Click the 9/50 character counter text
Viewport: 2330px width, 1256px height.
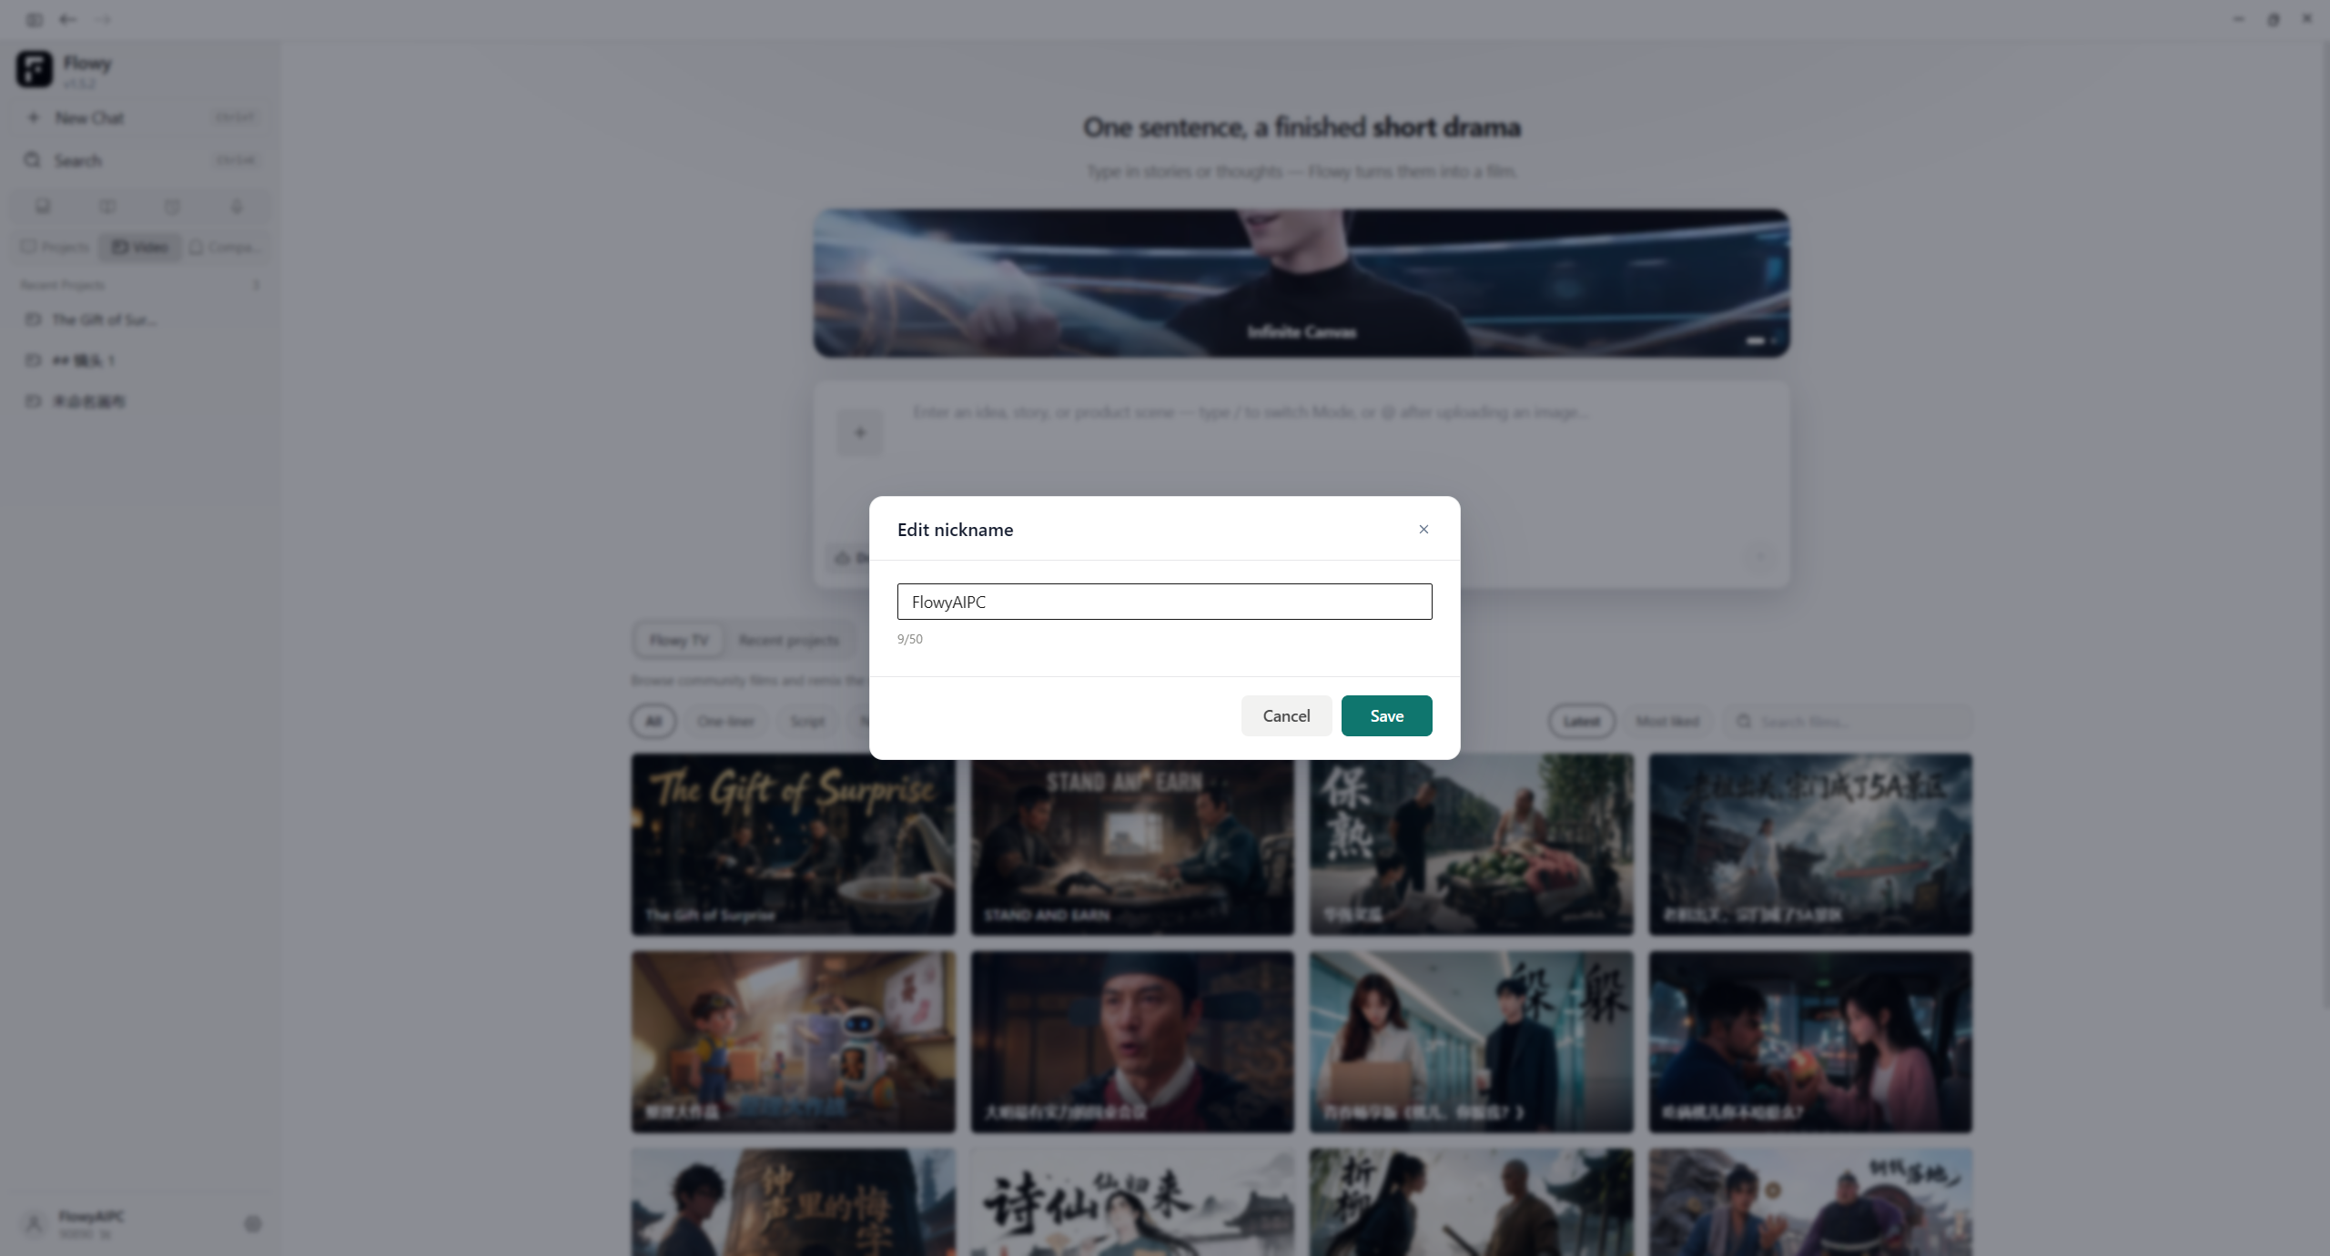909,639
